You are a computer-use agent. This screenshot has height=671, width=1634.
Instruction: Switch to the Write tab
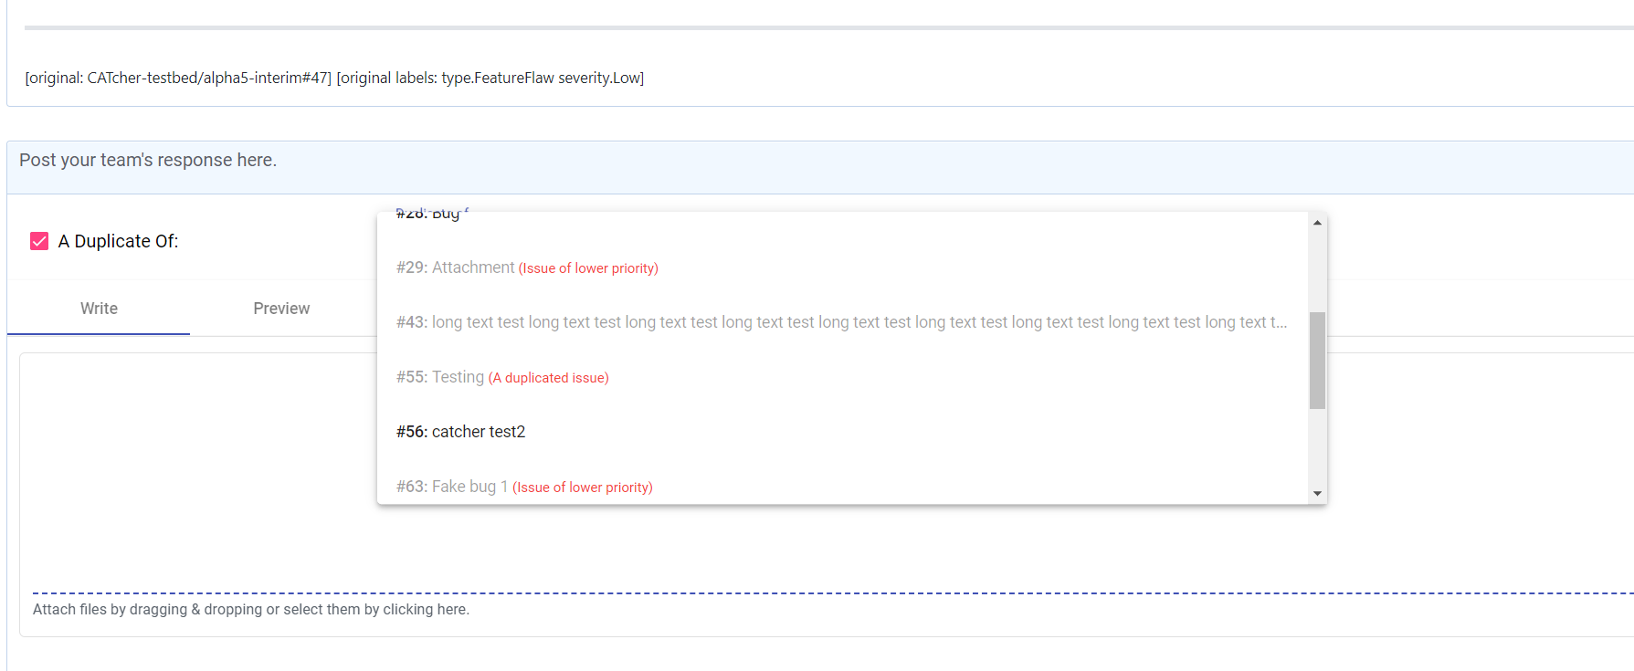coord(99,309)
